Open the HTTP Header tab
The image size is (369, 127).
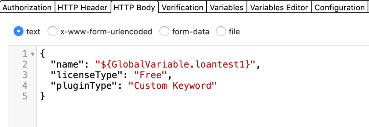coord(82,7)
